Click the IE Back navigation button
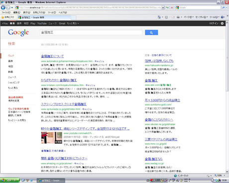 pyautogui.click(x=3, y=7)
